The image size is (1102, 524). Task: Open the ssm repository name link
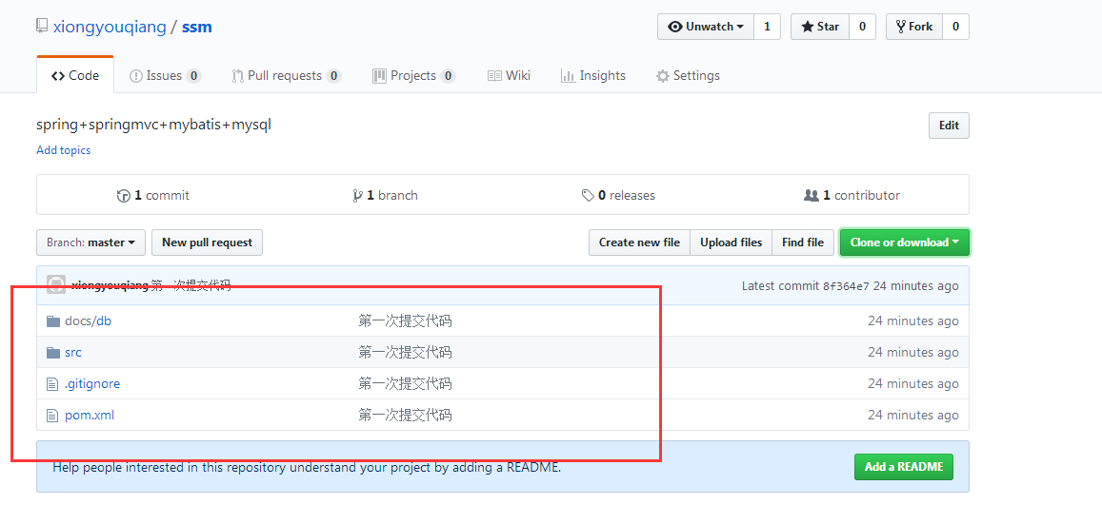pos(197,28)
